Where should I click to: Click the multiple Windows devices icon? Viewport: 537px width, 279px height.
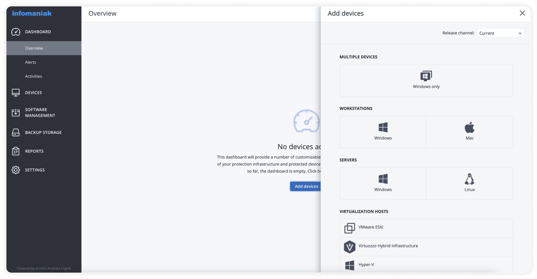pos(426,76)
